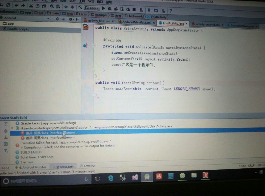The image size is (265, 196).
Task: Click the 'app' breadcrumb
Action: (x=26, y=12)
